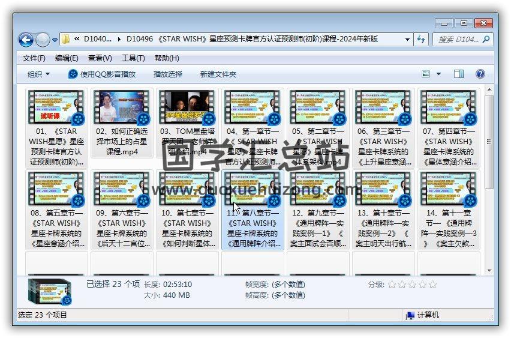Set rating to third star
Screen dimensions: 511x338
click(412, 285)
